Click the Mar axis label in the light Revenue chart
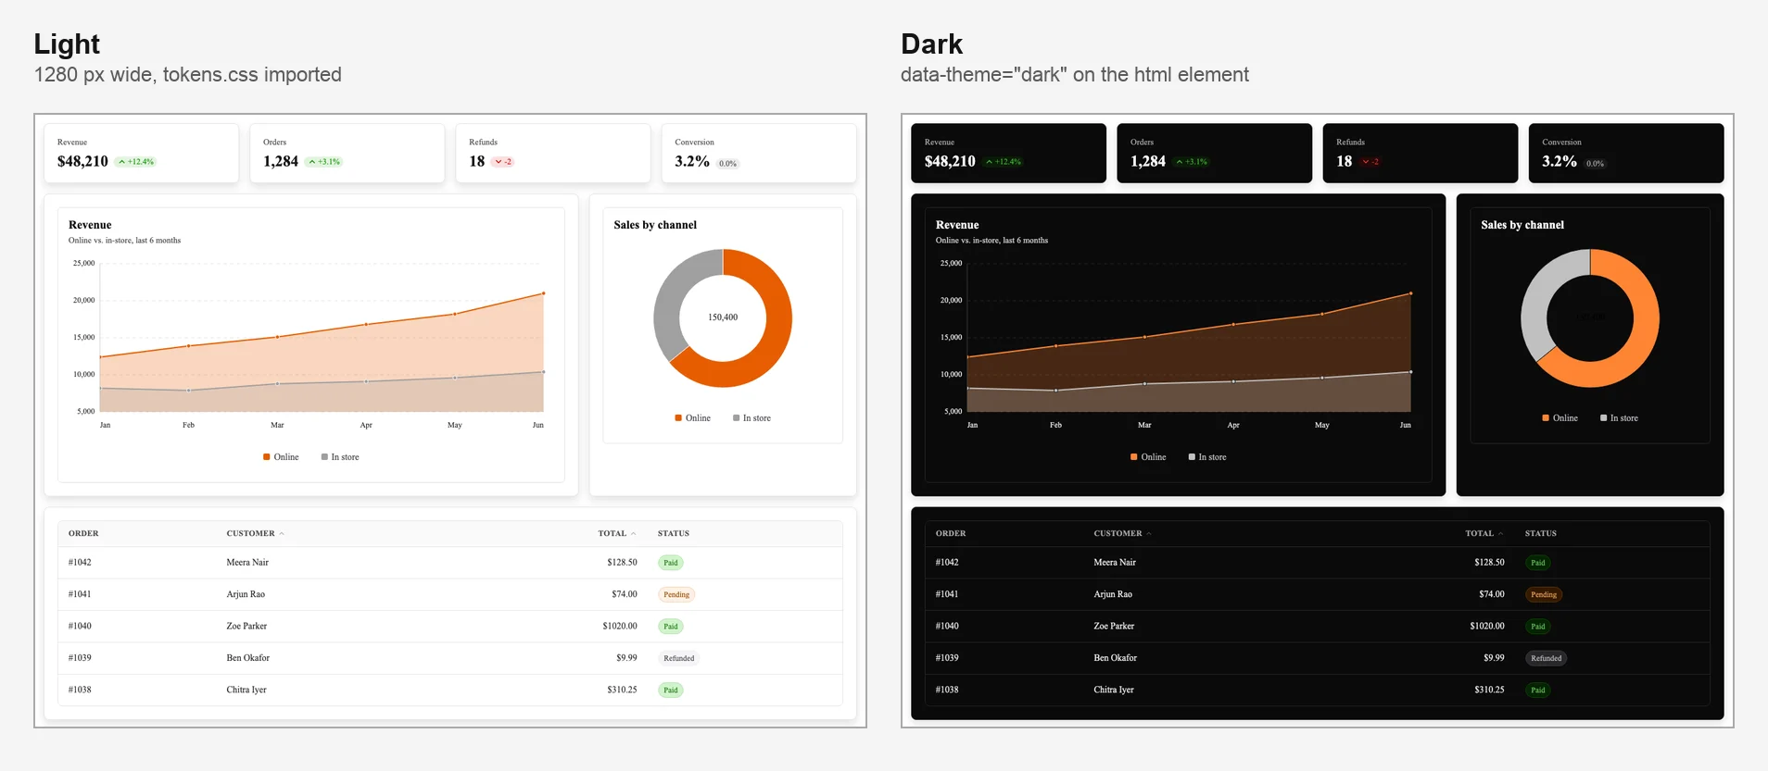This screenshot has width=1768, height=771. coord(277,426)
